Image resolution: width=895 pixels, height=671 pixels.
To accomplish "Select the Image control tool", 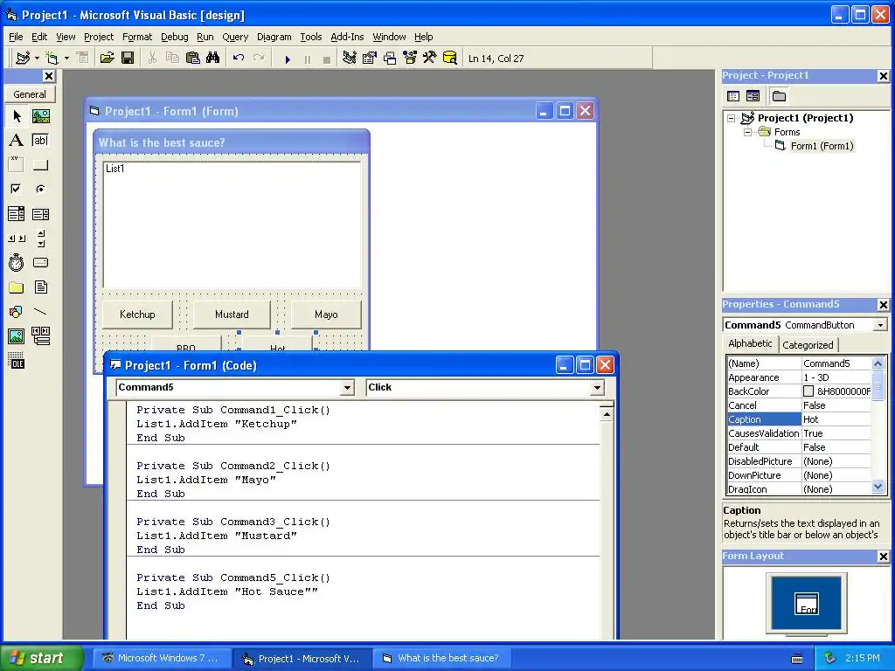I will 17,336.
